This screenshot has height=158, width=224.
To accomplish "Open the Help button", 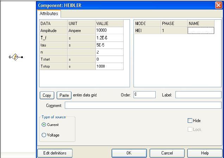I will (205, 153).
